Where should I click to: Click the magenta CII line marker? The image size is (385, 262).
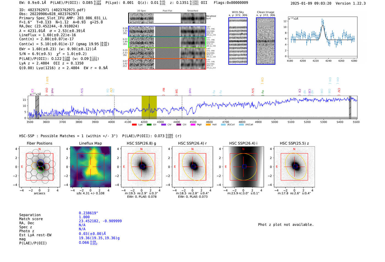point(32,92)
